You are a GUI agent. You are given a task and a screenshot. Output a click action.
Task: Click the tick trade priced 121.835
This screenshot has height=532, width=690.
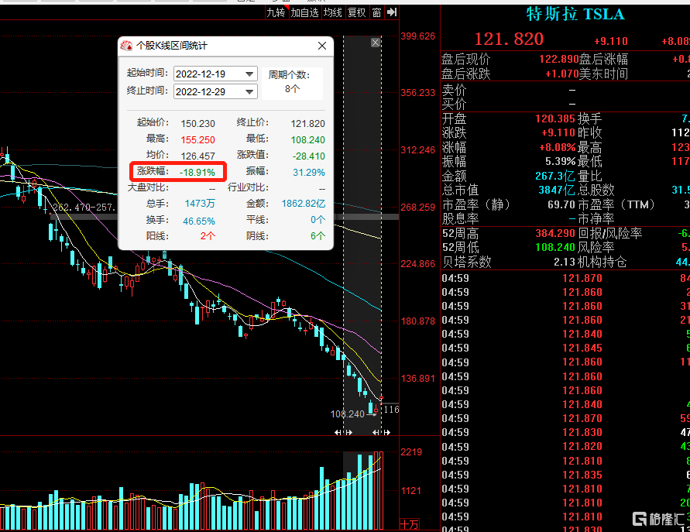[x=582, y=475]
